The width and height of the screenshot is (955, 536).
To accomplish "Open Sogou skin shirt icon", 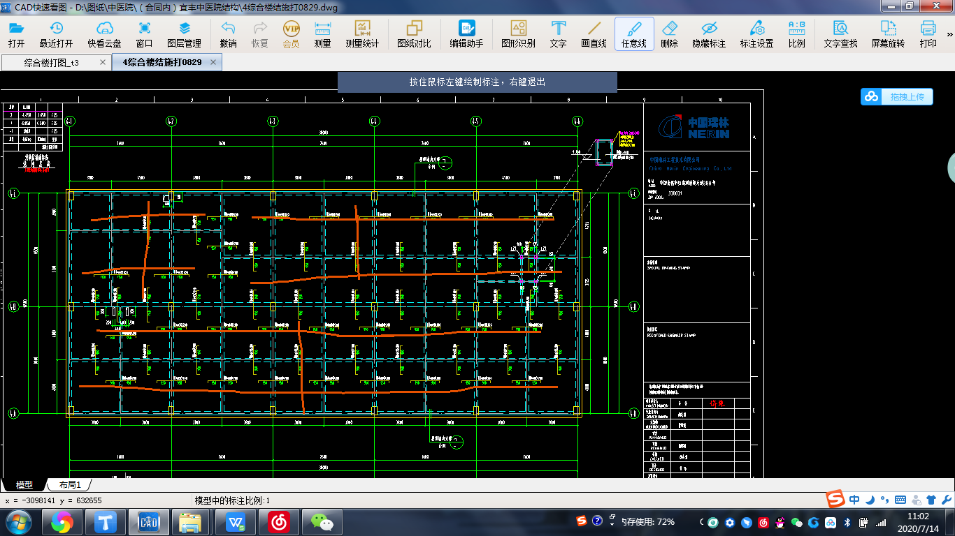I will pos(931,500).
